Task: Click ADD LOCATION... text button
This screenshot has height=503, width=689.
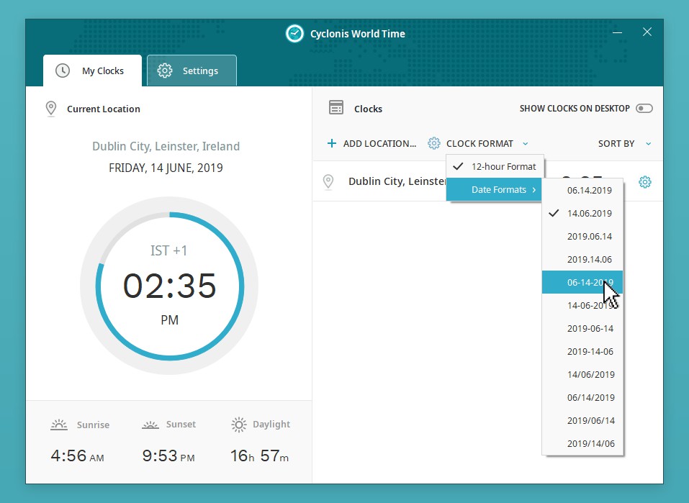Action: point(379,143)
